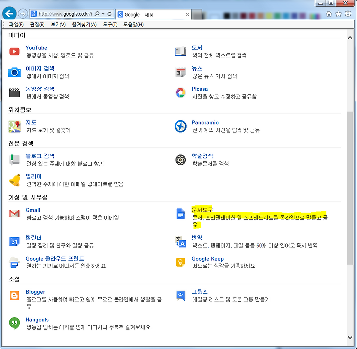Open the Picasa link

[x=199, y=89]
